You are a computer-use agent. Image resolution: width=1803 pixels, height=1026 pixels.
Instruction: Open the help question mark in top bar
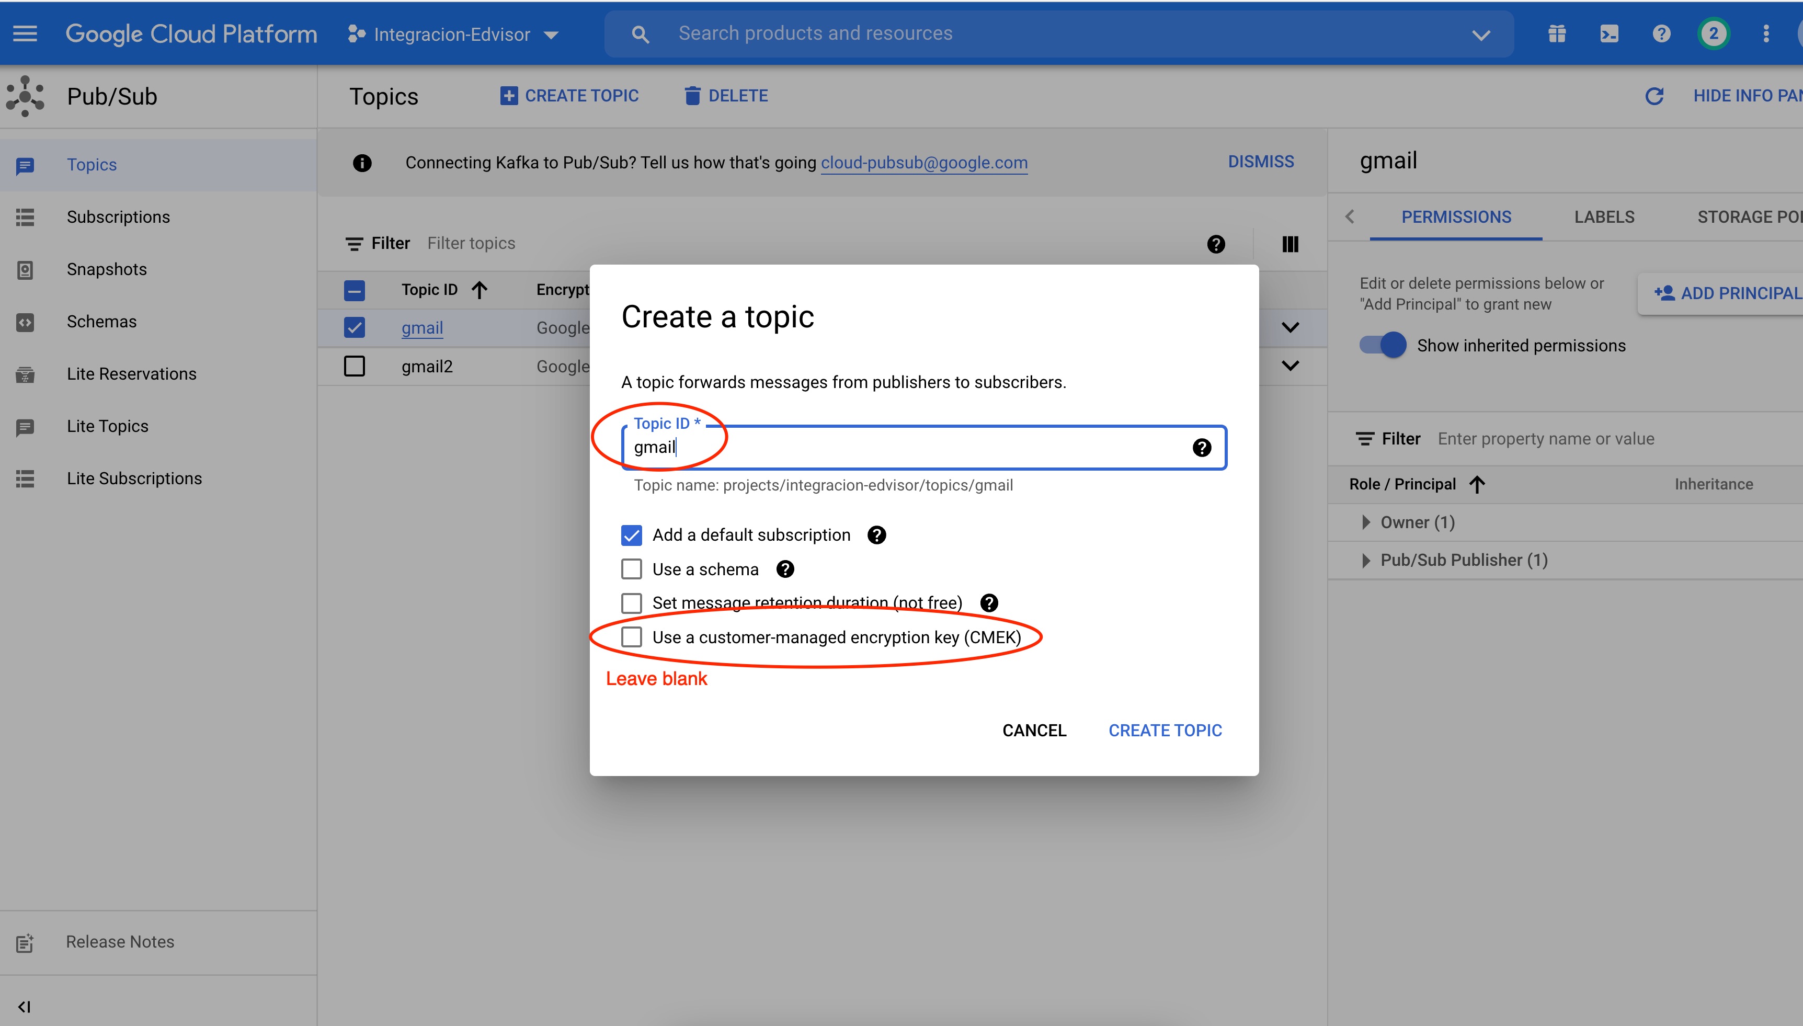(1661, 33)
